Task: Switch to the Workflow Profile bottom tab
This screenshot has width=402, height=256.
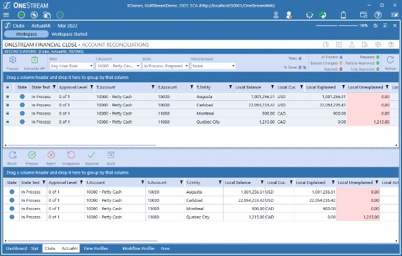Action: 139,248
